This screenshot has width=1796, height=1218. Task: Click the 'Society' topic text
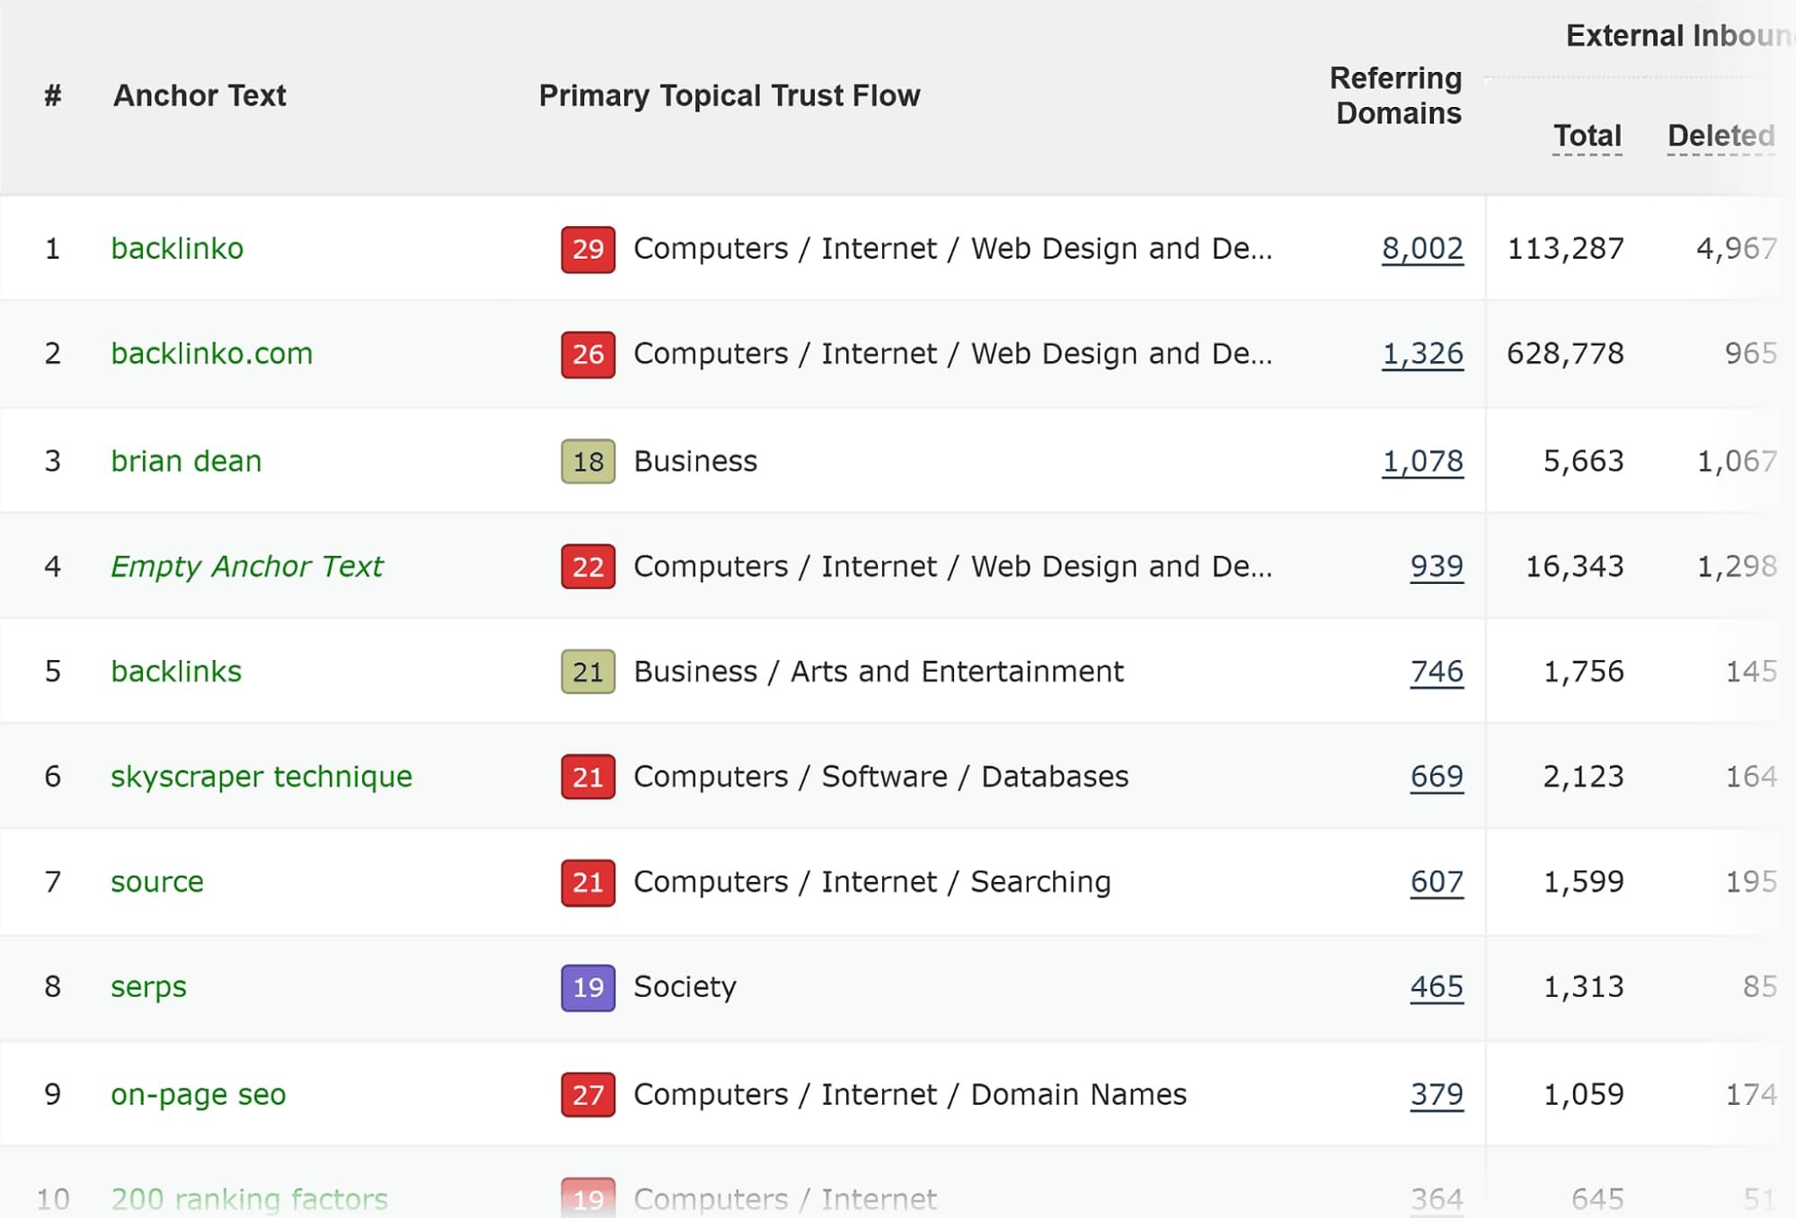pyautogui.click(x=685, y=986)
